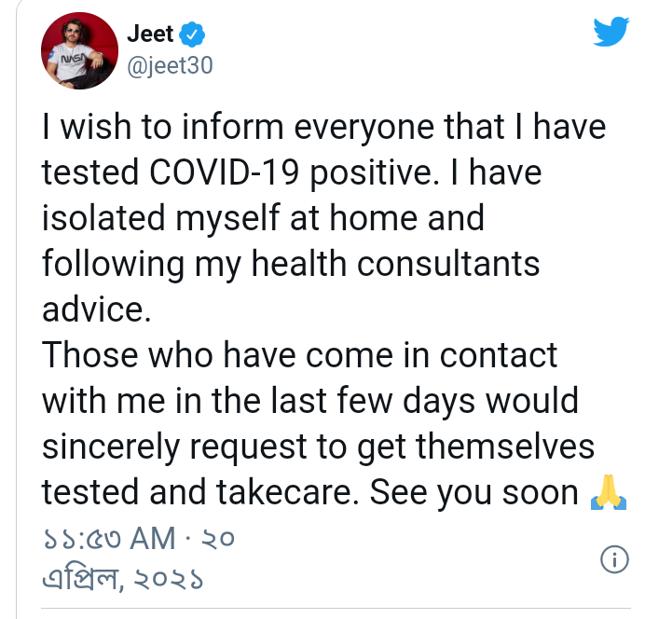Screen dimensions: 645x619
Task: Click "following my health consultants" line
Action: point(291,264)
